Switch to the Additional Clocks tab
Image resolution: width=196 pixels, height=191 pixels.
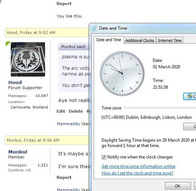click(139, 40)
